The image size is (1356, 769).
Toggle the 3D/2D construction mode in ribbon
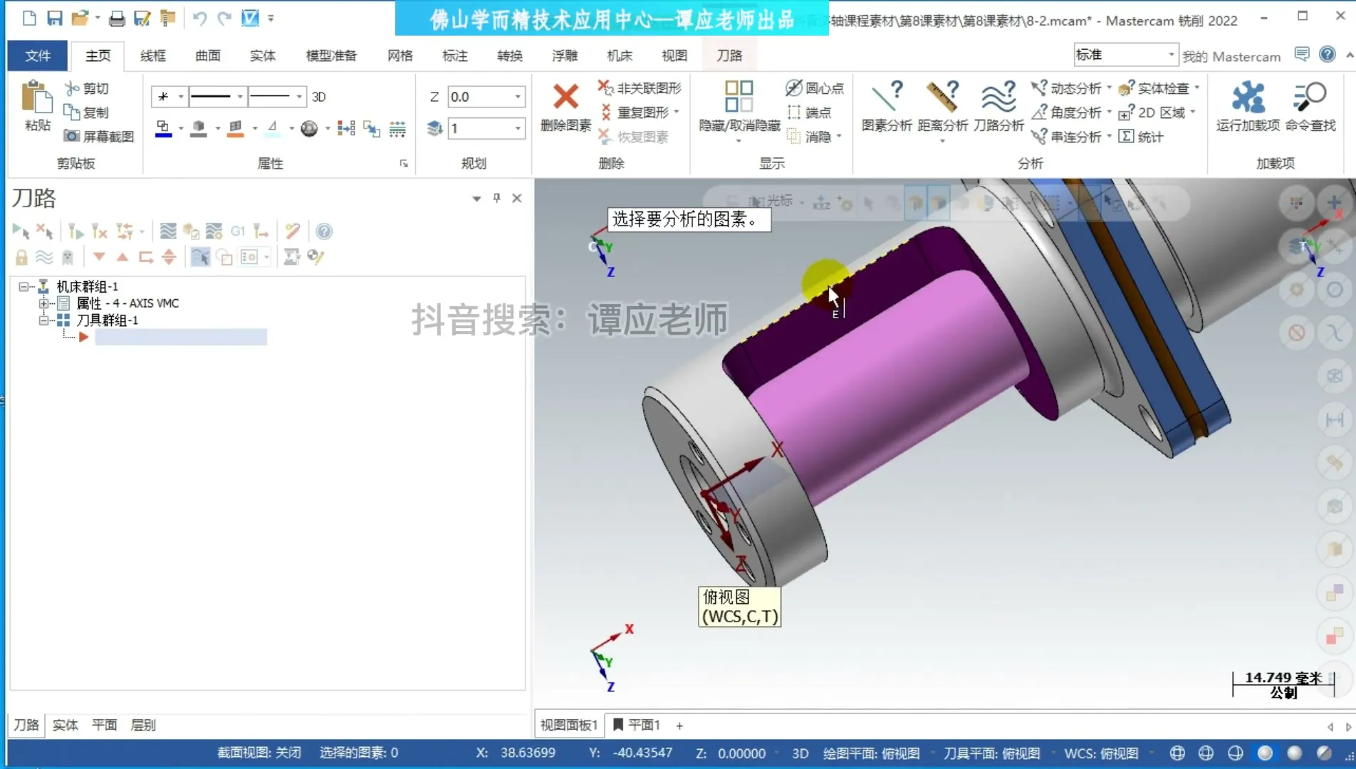point(318,97)
